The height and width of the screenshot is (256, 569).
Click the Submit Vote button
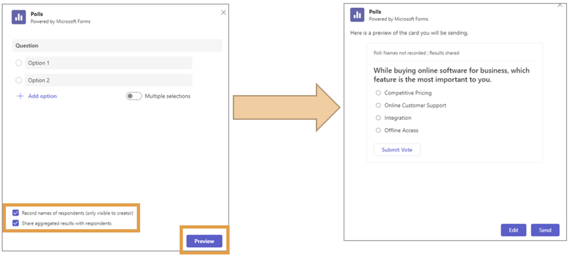pos(397,150)
